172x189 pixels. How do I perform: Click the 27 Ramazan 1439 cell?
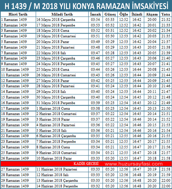(x=15, y=169)
